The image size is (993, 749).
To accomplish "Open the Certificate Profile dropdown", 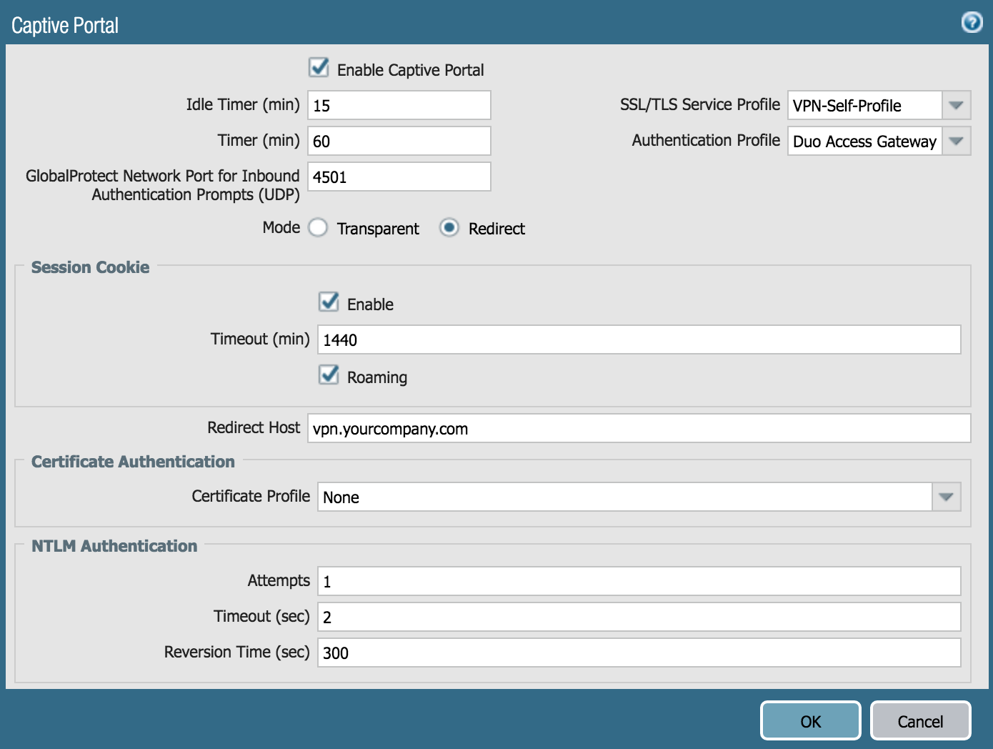I will pyautogui.click(x=944, y=496).
